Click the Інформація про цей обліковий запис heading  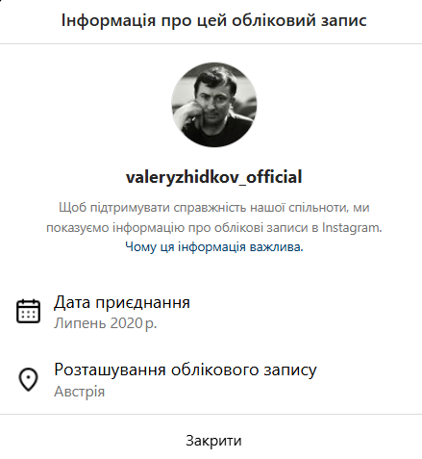pos(214,20)
